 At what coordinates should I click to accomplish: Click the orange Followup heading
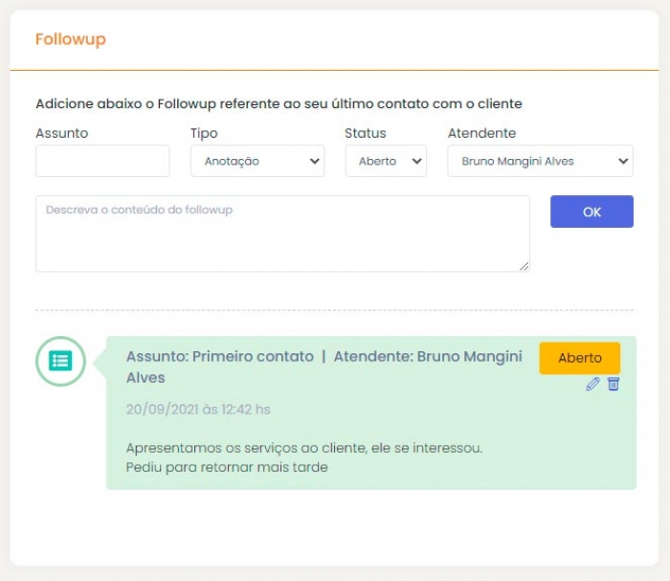70,39
